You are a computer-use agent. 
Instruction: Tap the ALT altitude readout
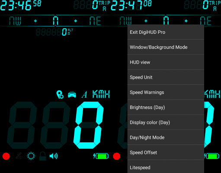54,32
